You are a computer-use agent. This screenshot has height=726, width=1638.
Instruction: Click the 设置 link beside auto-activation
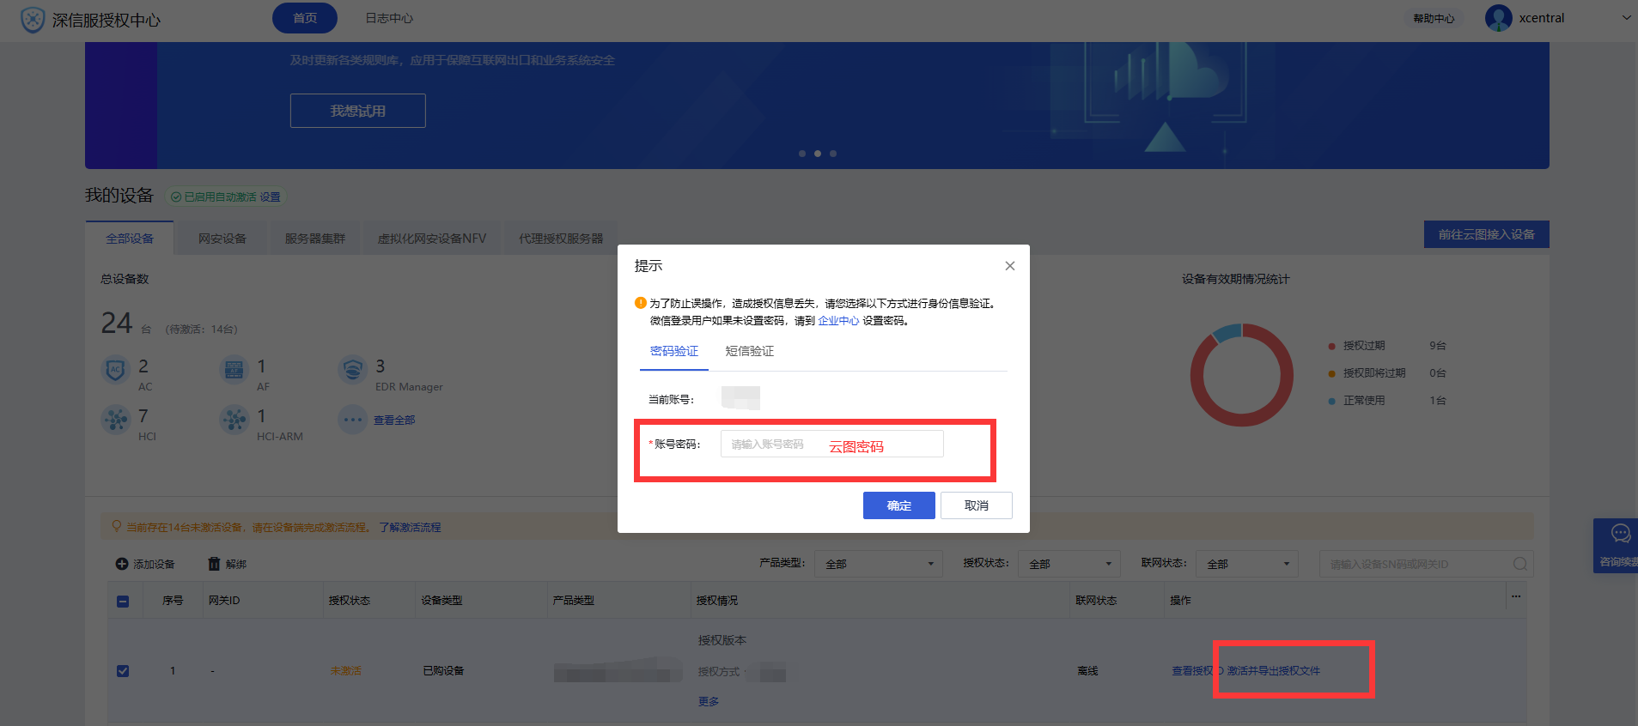point(270,197)
